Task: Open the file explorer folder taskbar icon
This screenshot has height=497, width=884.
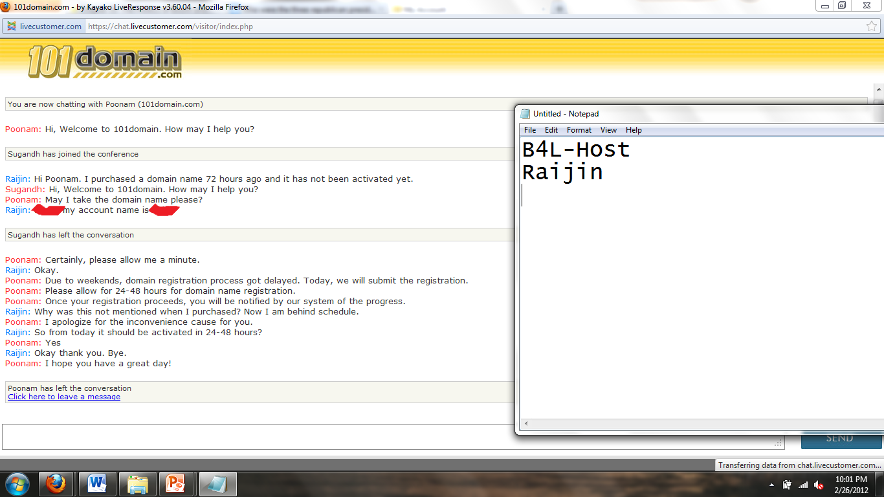Action: point(138,484)
